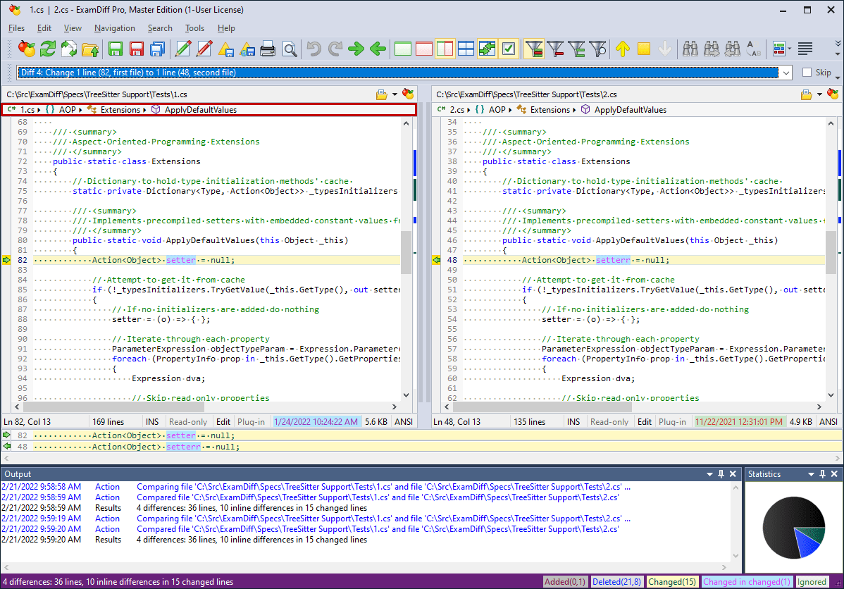Open the Tools menu
This screenshot has height=589, width=844.
[x=194, y=28]
